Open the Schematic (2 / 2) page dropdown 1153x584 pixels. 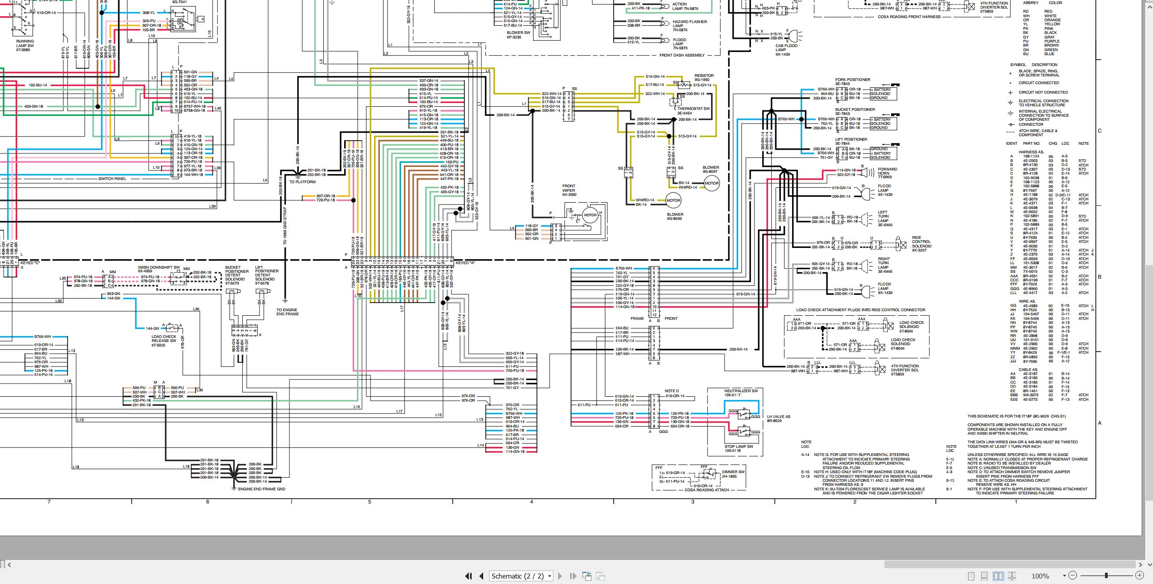522,576
